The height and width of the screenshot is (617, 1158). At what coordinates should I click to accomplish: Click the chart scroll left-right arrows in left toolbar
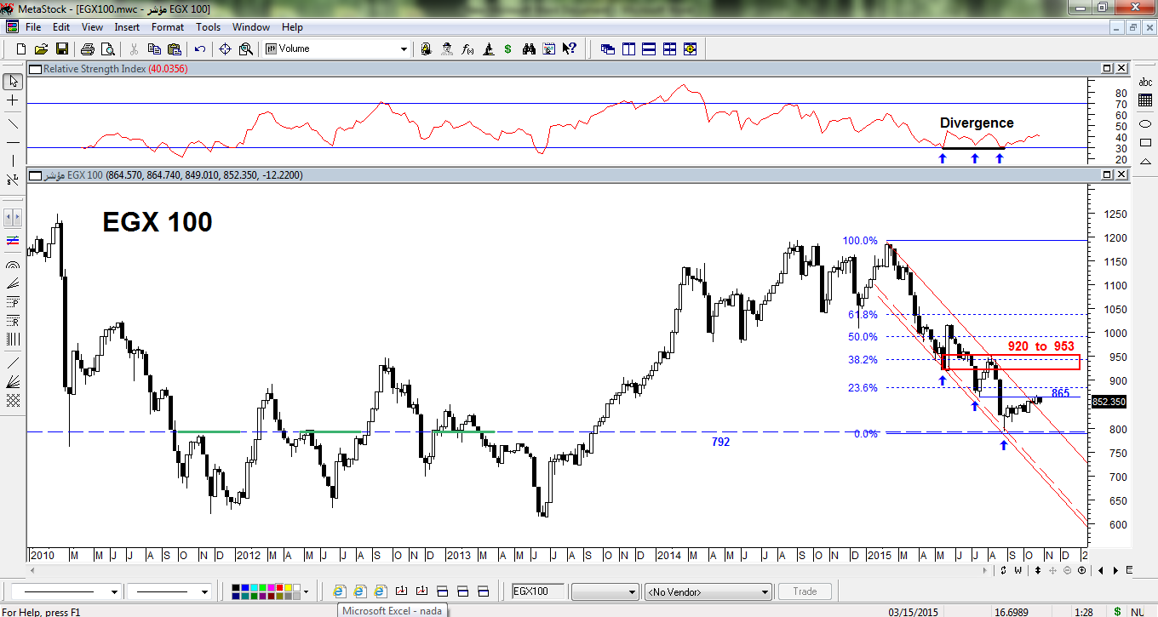pyautogui.click(x=13, y=216)
